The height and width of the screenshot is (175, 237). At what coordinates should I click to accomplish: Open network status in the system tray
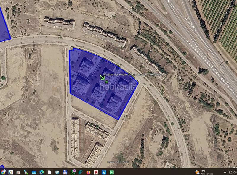click(x=231, y=172)
